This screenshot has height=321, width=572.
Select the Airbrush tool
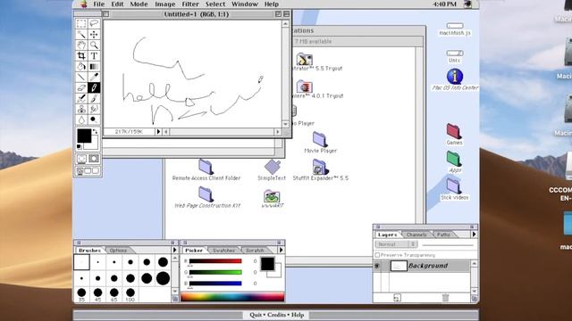pyautogui.click(x=81, y=98)
